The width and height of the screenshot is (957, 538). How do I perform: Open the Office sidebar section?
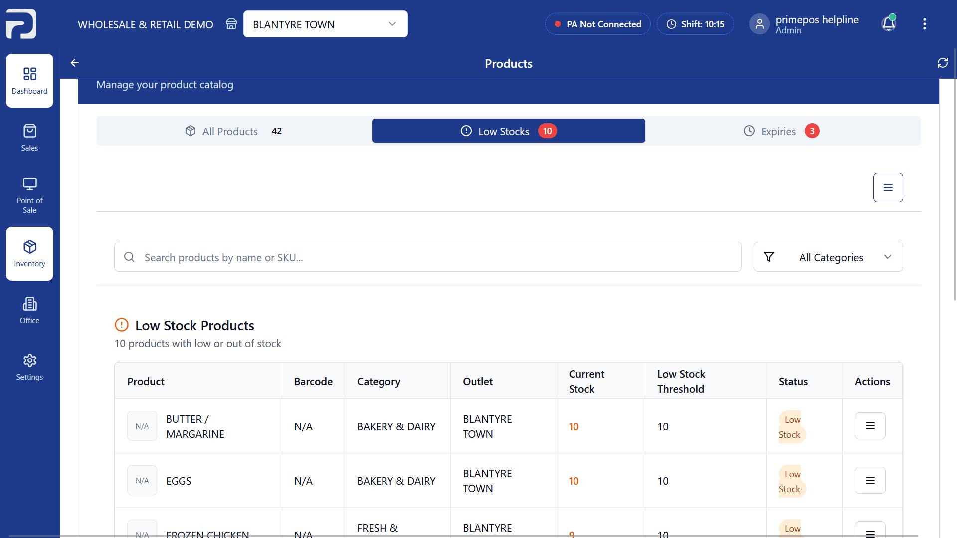coord(29,310)
